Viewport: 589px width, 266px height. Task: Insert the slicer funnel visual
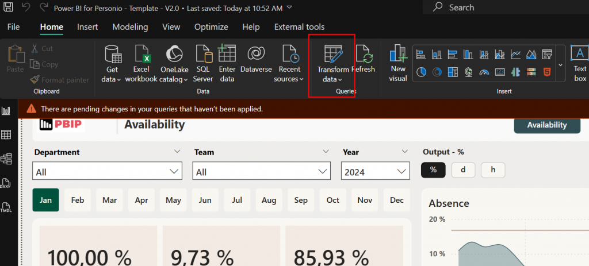tap(547, 55)
